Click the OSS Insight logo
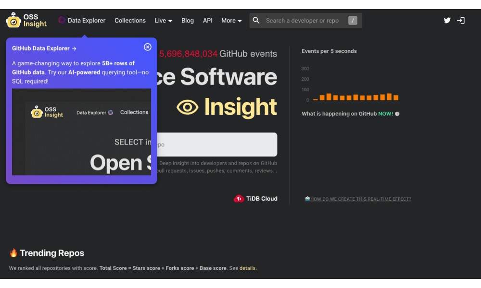The image size is (481, 288). [26, 20]
